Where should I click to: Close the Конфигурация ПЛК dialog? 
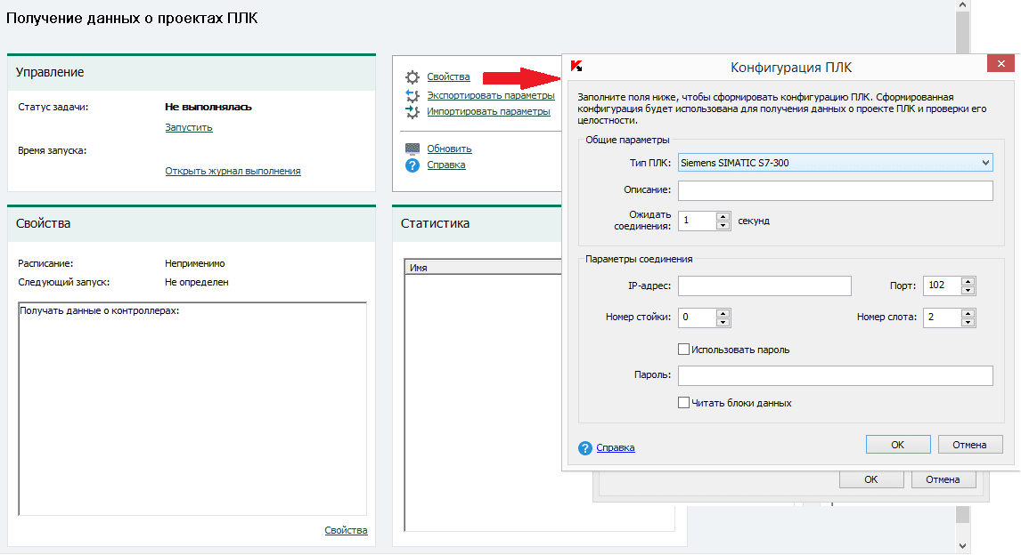[1001, 64]
